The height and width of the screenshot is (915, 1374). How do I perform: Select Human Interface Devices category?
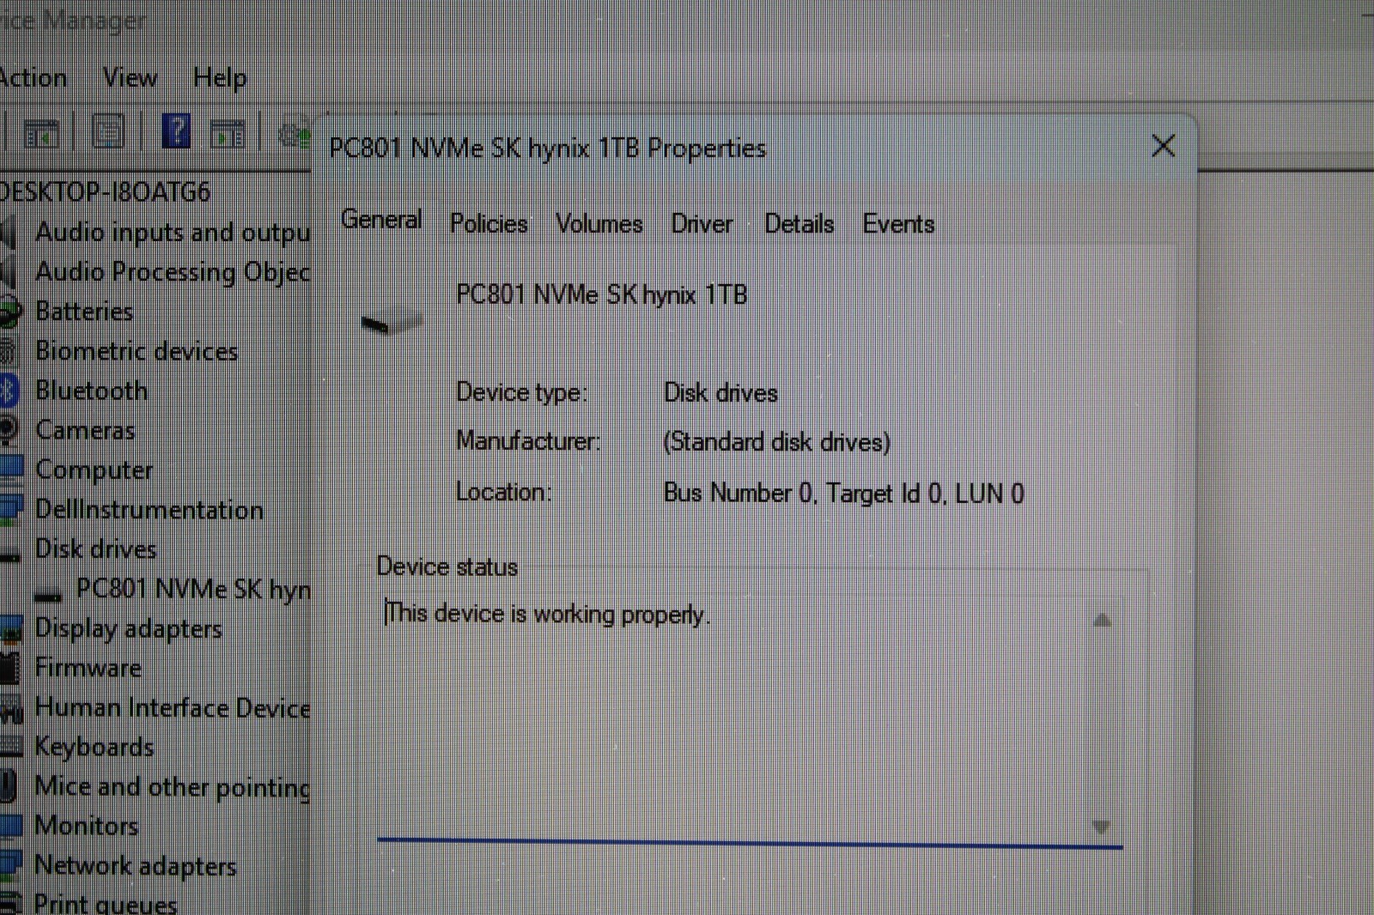click(x=173, y=708)
